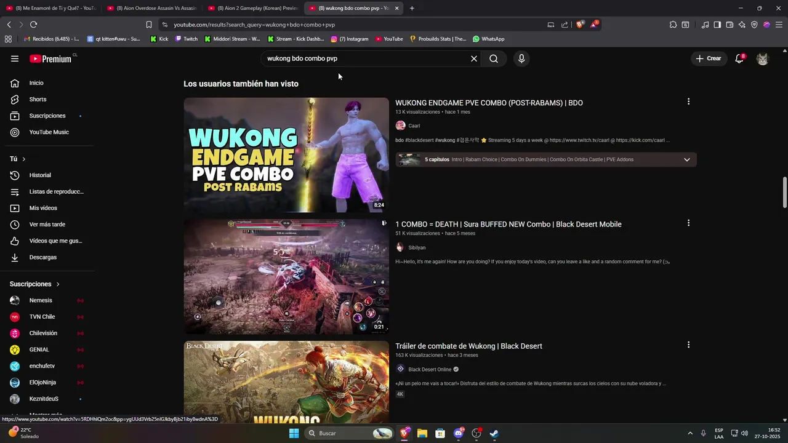Open a new browser tab
788x443 pixels.
pyautogui.click(x=412, y=8)
